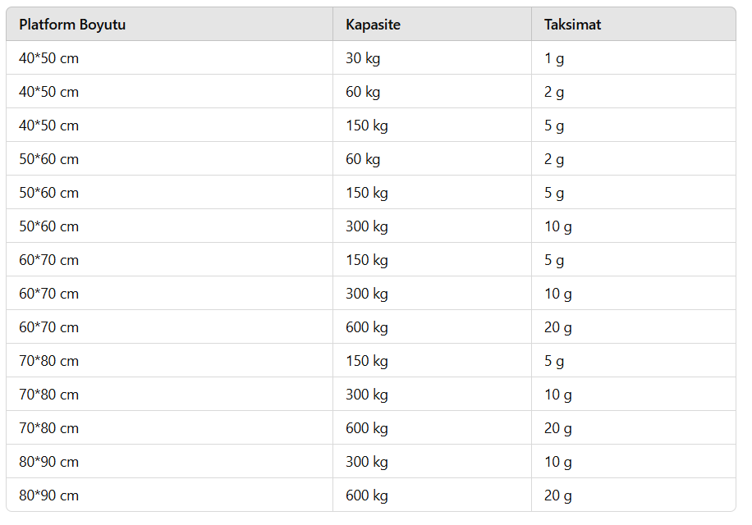Image resolution: width=752 pixels, height=525 pixels.
Task: Click the last row's 80*90 cm cell
Action: 169,495
